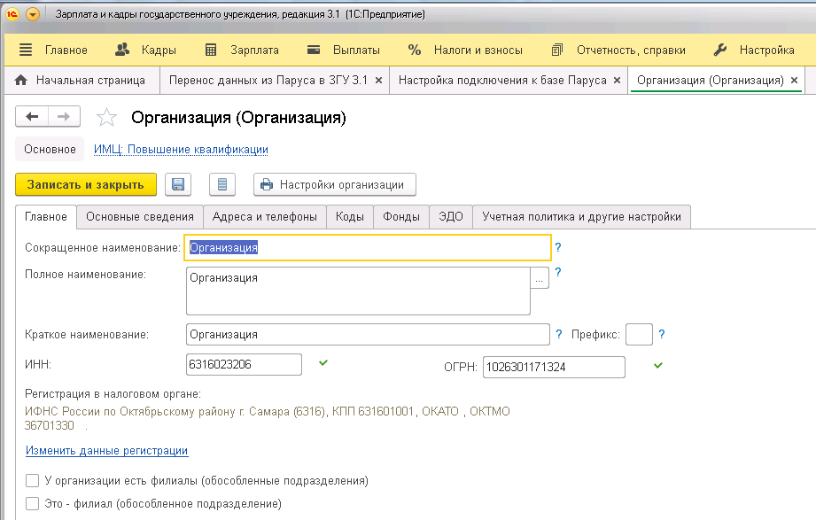
Task: Click the floppy disk save icon
Action: point(178,184)
